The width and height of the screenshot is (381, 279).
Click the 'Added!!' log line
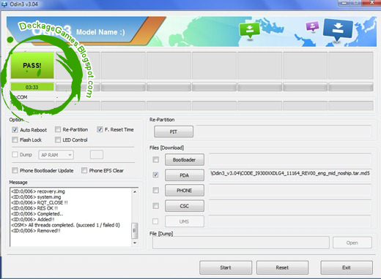coord(33,219)
